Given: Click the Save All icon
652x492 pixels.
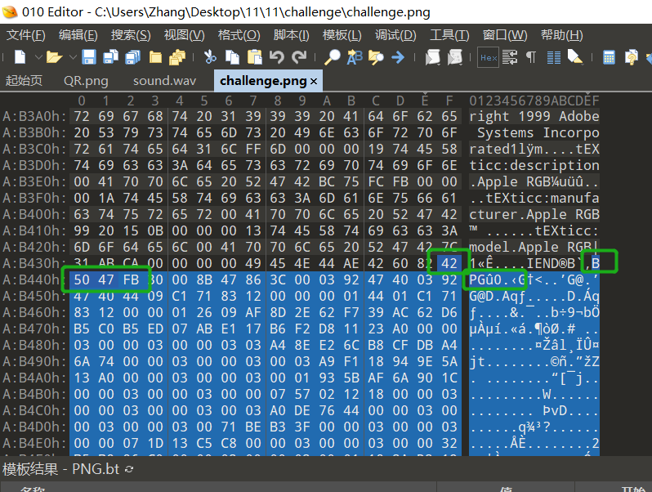Looking at the screenshot, I should click(132, 57).
